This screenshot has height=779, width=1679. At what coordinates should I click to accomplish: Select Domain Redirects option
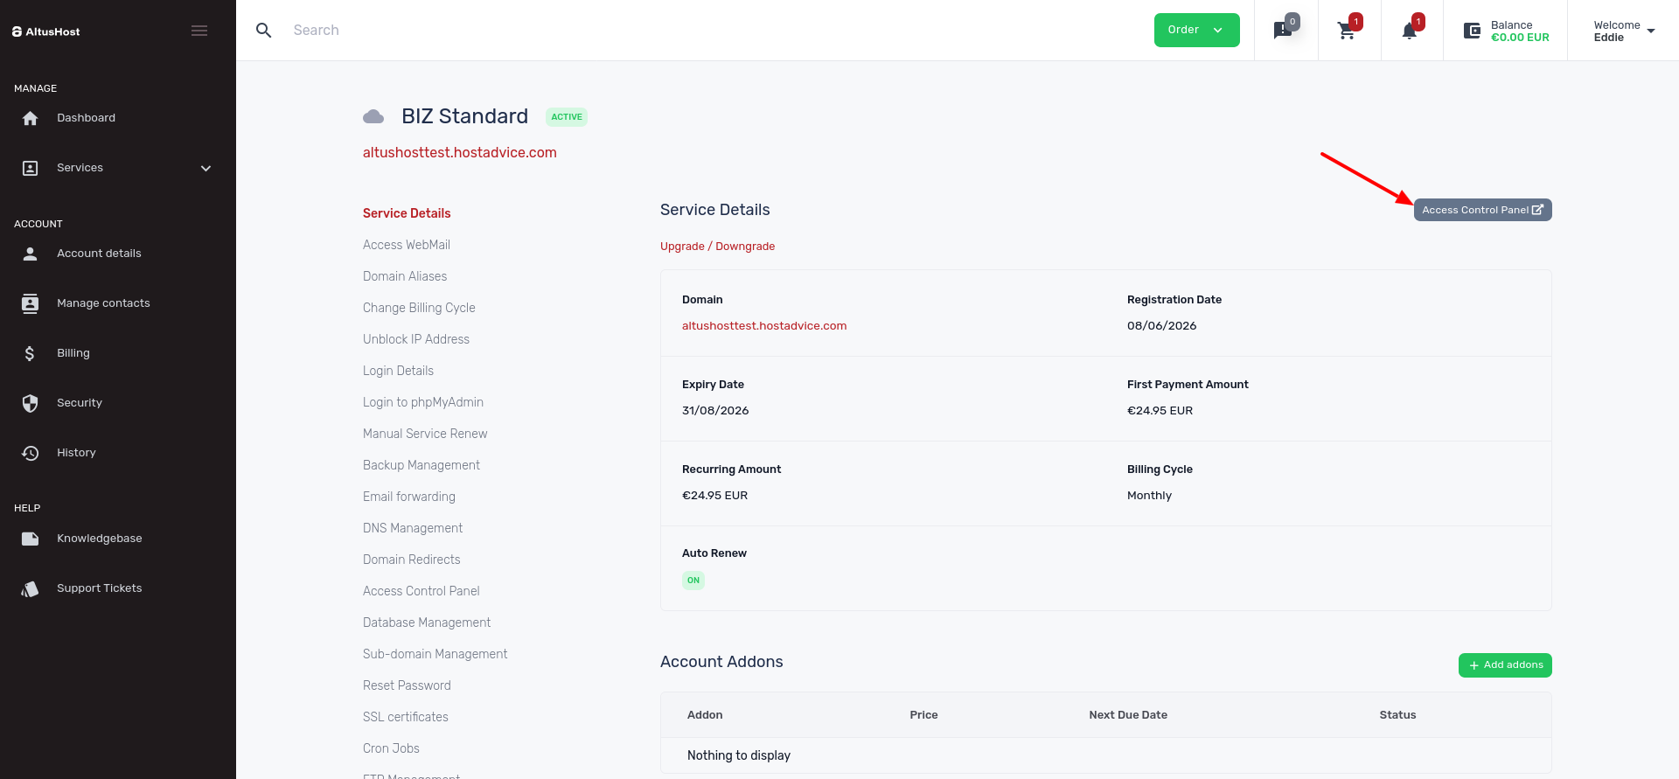[x=412, y=560]
